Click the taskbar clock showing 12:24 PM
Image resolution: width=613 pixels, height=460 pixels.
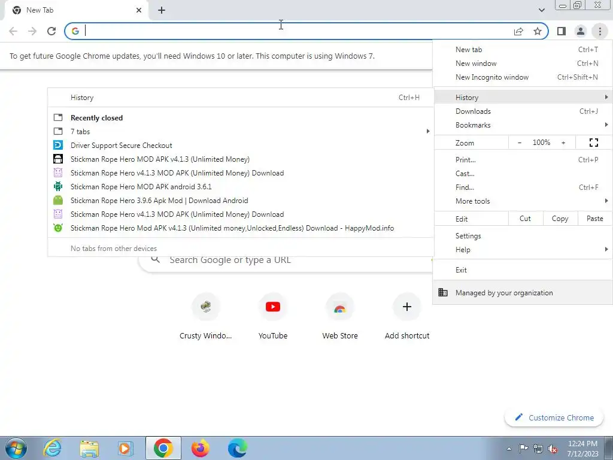582,449
